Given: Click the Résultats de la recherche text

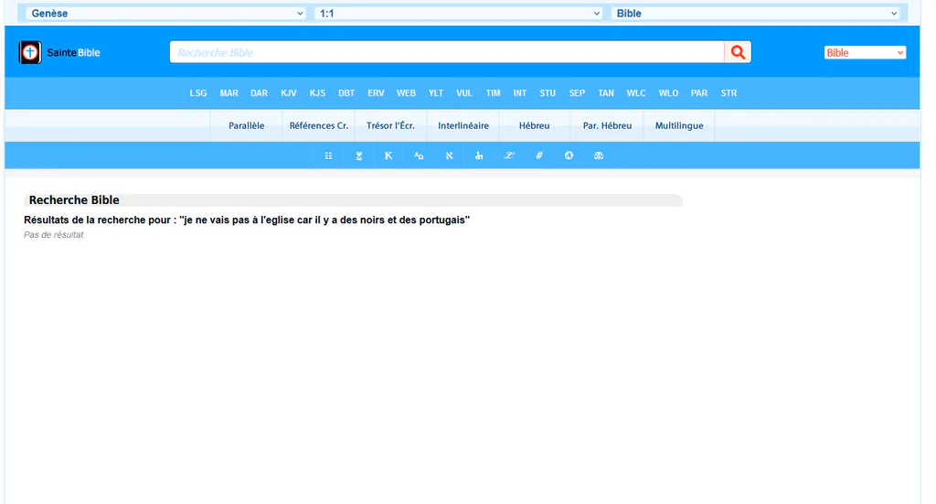Looking at the screenshot, I should tap(247, 220).
